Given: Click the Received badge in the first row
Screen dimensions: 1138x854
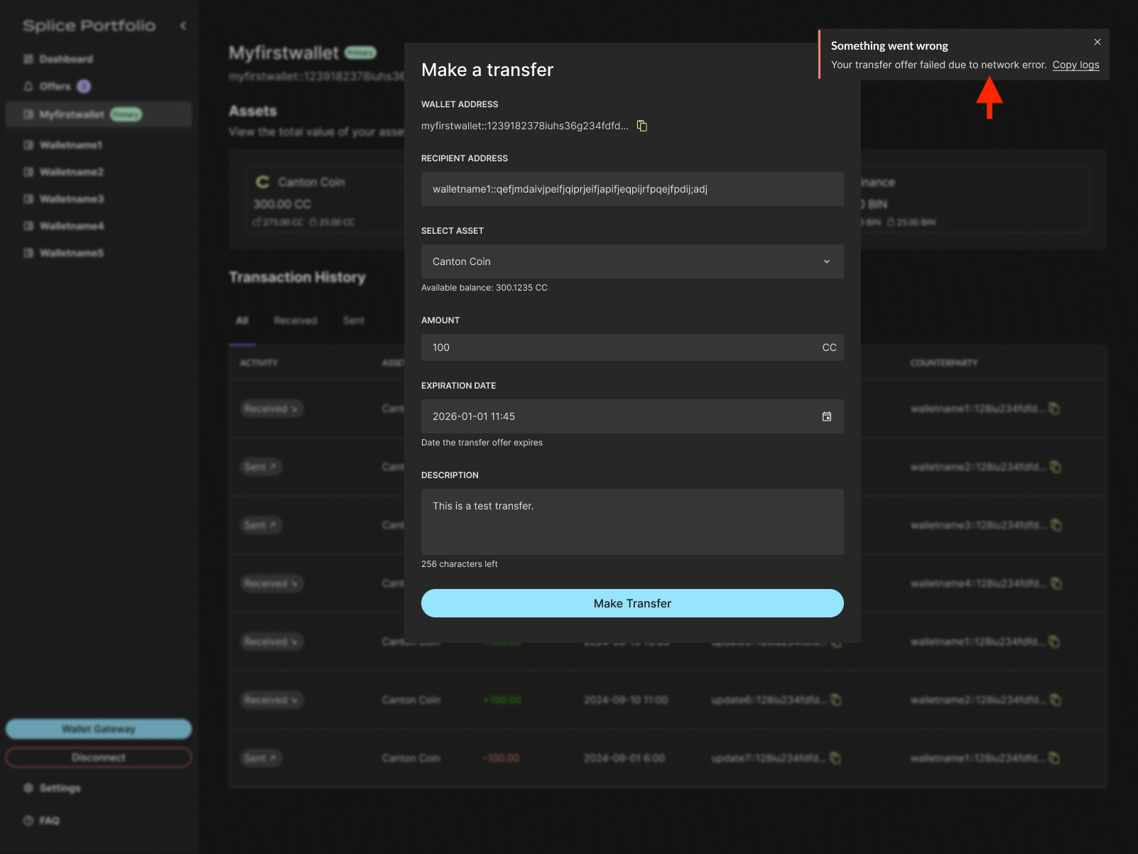Looking at the screenshot, I should tap(271, 409).
